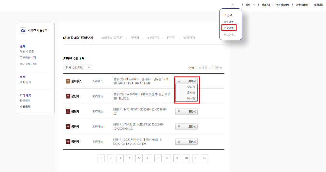326x172 pixels.
Task: Filter list by 기간만료
Action: pos(217,68)
